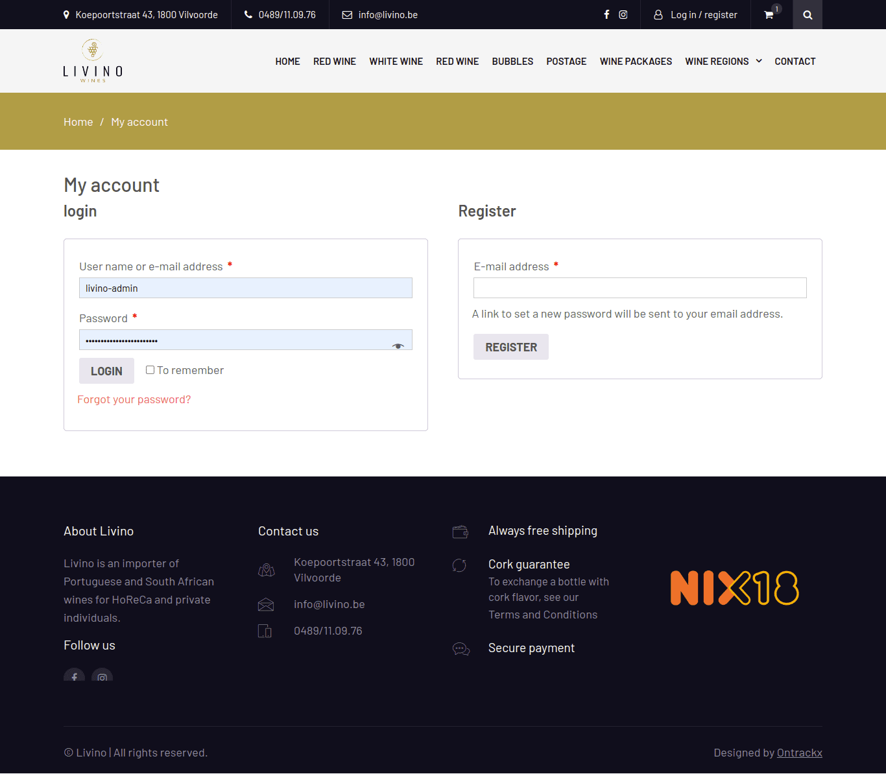Click the Home breadcrumb link
Screen dimensions: 886x774
pyautogui.click(x=78, y=122)
